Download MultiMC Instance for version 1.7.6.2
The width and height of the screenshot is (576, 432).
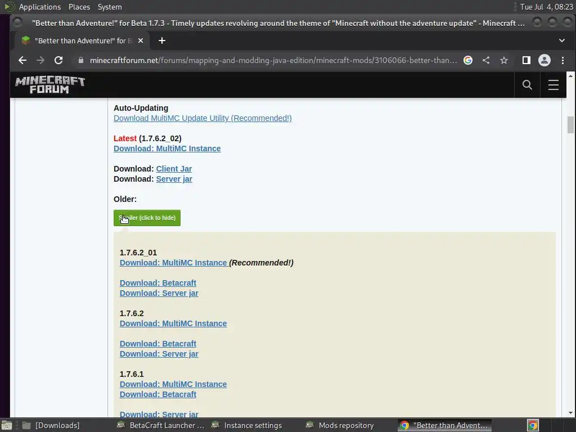coord(173,323)
